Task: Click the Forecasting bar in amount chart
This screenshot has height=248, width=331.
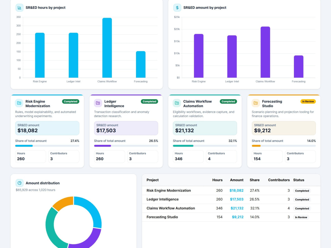Action: (299, 67)
